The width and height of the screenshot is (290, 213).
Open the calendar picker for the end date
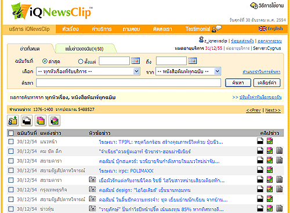click(x=193, y=61)
